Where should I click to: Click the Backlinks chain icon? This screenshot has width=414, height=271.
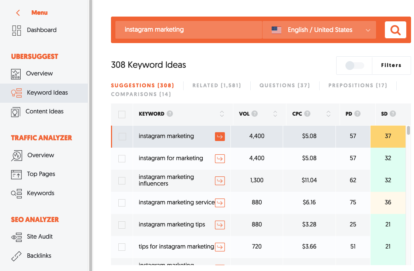(x=17, y=256)
